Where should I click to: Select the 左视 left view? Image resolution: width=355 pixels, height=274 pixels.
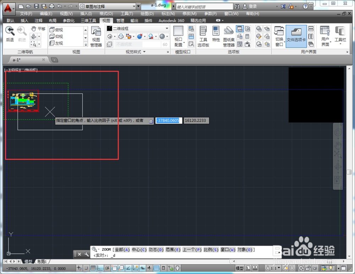pos(56,43)
